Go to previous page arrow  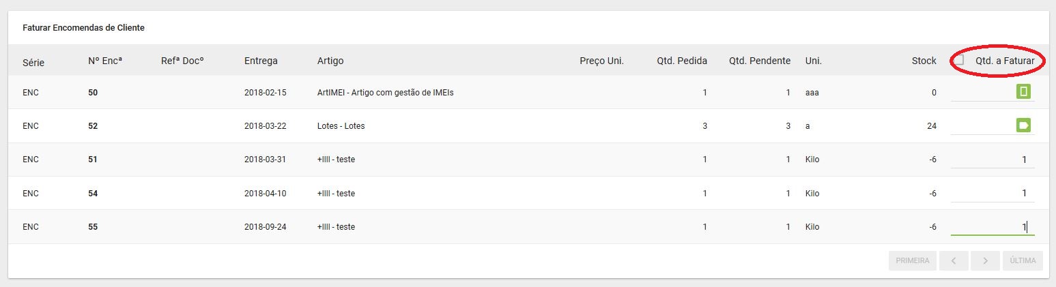953,260
